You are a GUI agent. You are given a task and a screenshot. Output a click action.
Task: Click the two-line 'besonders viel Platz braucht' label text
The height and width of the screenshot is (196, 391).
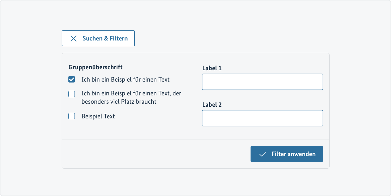(131, 97)
